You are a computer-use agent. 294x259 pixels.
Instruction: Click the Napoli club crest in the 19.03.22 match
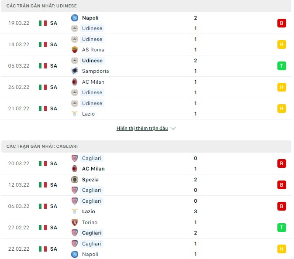click(x=75, y=18)
